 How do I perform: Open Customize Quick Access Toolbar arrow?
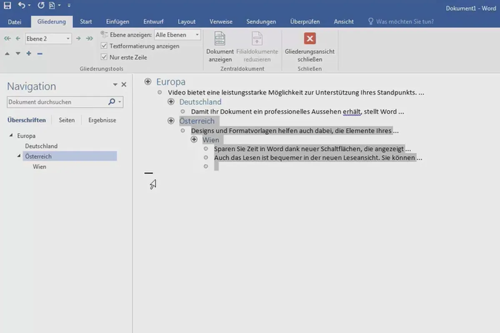tap(69, 6)
